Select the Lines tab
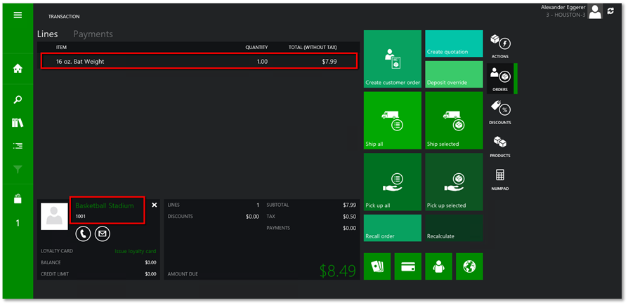The image size is (628, 305). tap(47, 34)
